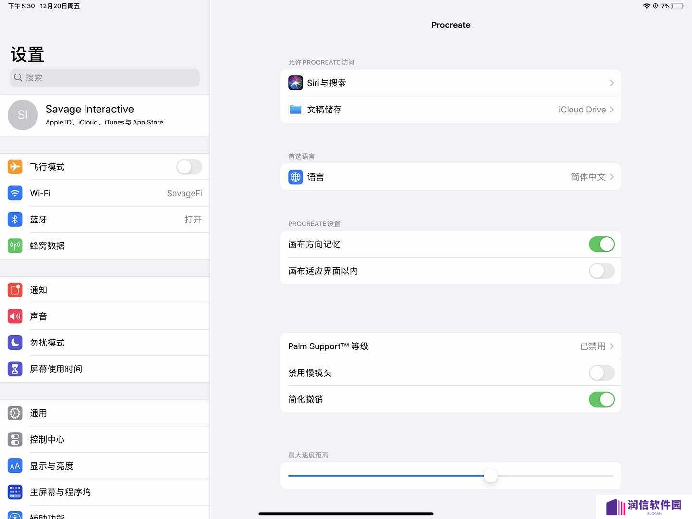The image size is (692, 519).
Task: Open the 通用 settings section
Action: pyautogui.click(x=105, y=413)
